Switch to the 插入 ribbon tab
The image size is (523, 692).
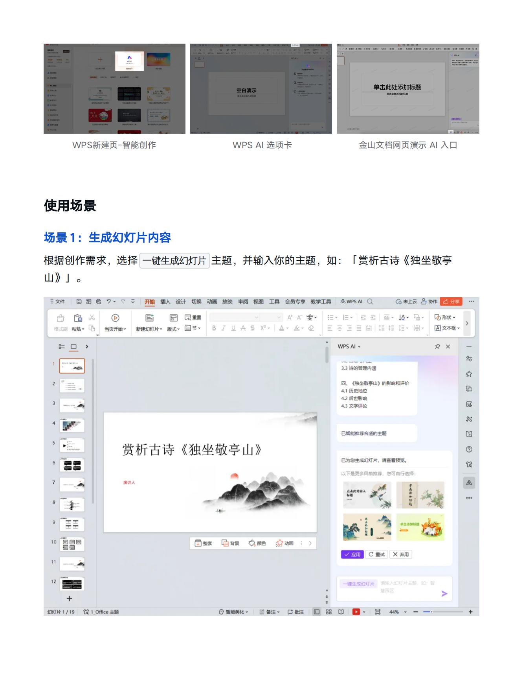[x=165, y=302]
